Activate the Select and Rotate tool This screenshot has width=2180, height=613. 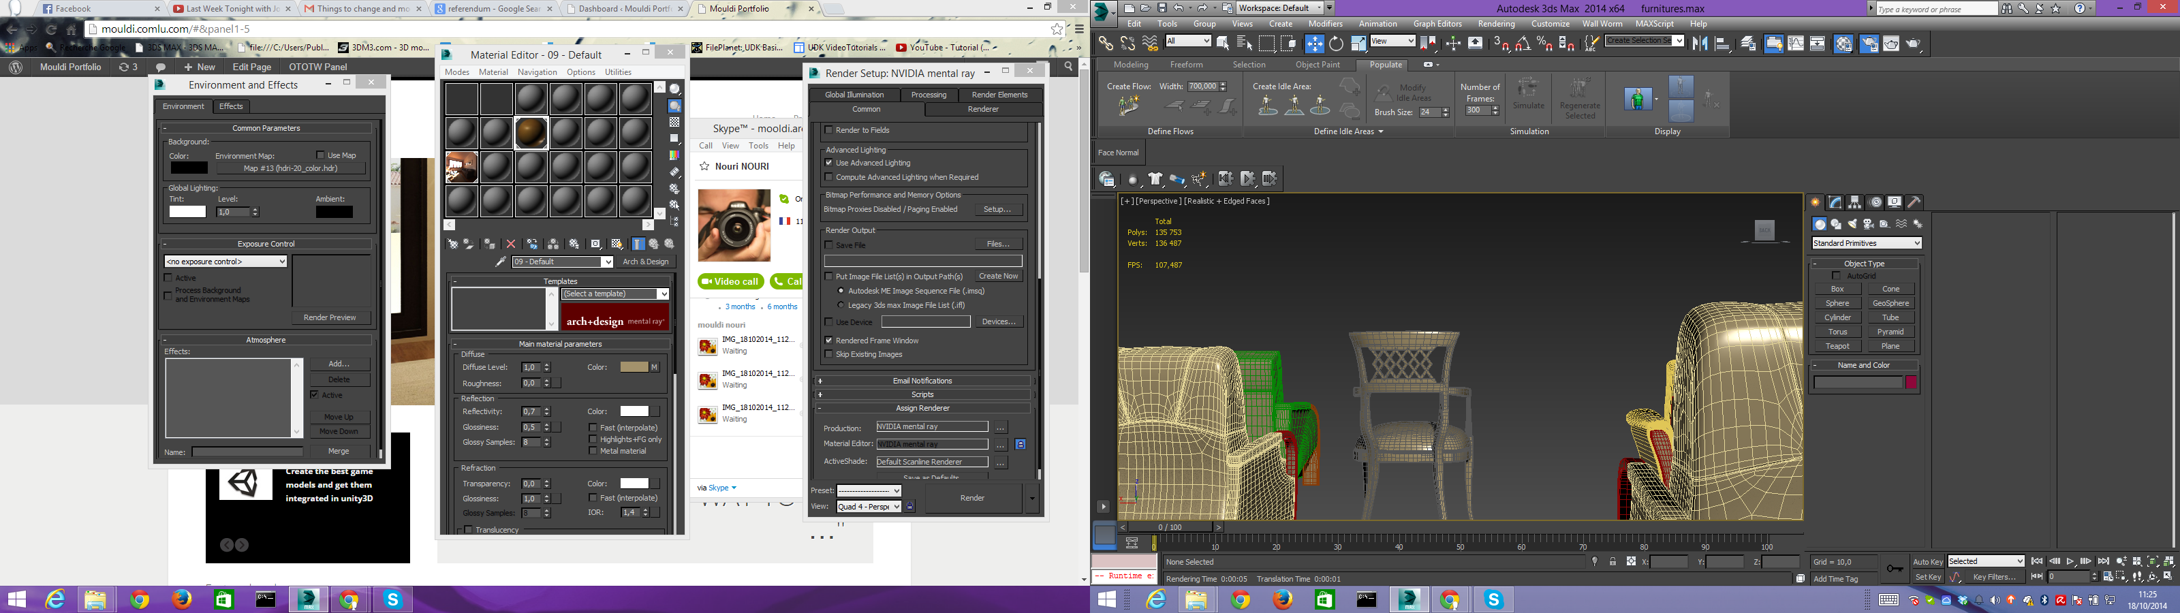[x=1336, y=42]
